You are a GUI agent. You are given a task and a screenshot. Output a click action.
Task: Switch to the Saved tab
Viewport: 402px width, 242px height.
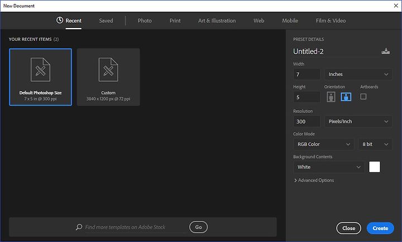(x=106, y=21)
